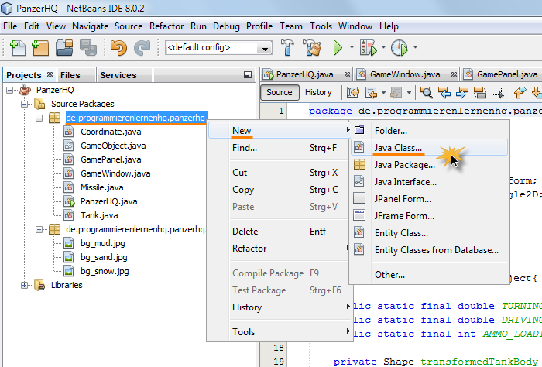Click the editor Last Edit icon
Screen dimensions: 542x367
click(x=353, y=92)
